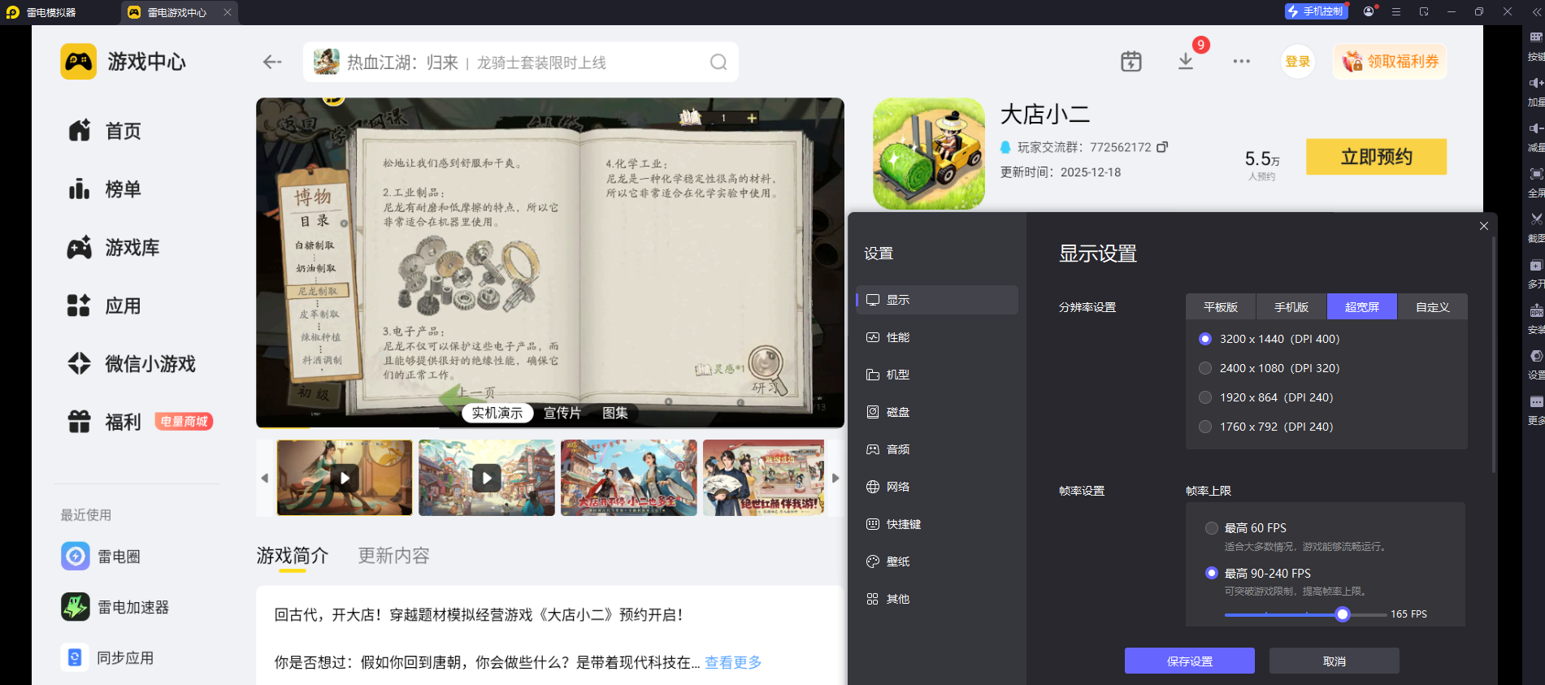This screenshot has width=1545, height=685.
Task: Switch to the 更新内容 tab
Action: [x=394, y=556]
